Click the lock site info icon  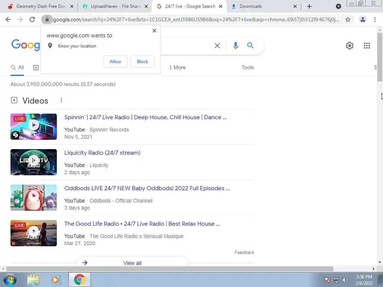pyautogui.click(x=47, y=19)
